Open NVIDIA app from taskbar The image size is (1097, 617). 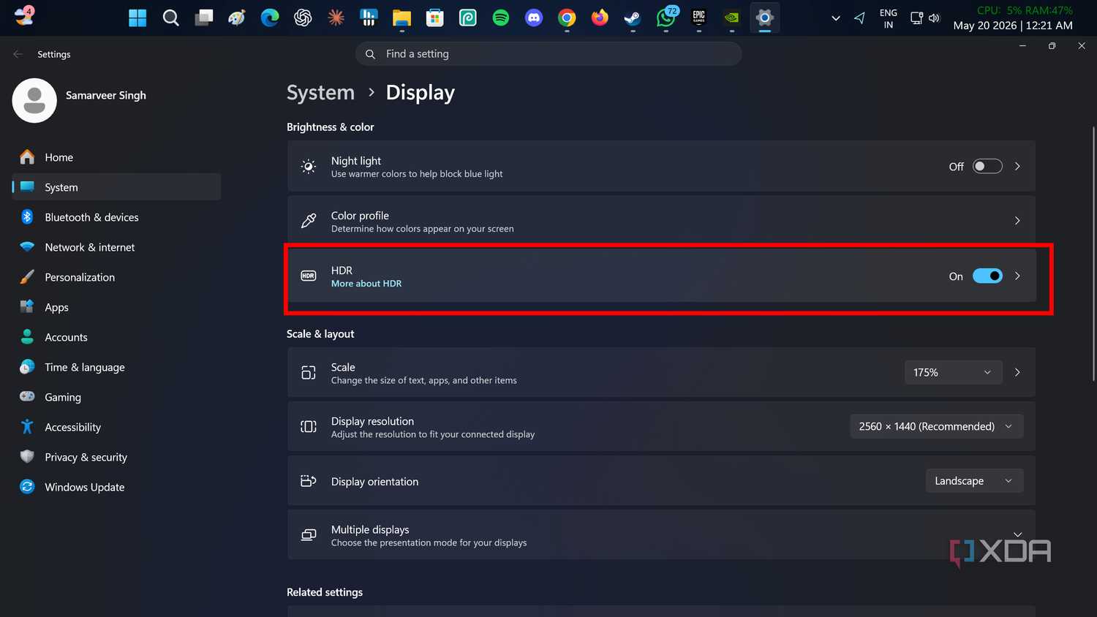[x=732, y=18]
